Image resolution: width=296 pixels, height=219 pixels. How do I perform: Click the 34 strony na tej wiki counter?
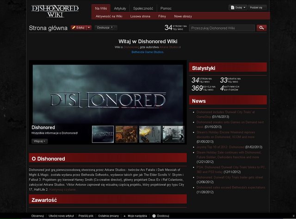point(176,28)
